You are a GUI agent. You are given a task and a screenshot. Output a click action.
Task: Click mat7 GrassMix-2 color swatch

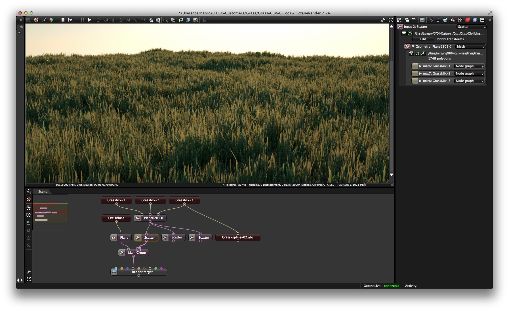(415, 73)
